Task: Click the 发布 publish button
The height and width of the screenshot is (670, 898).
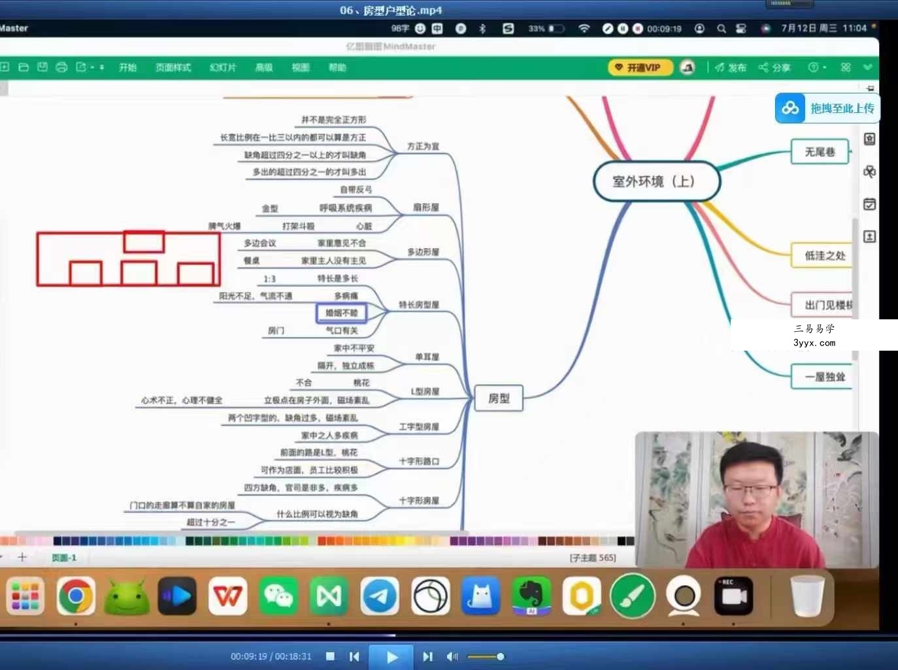Action: 730,67
